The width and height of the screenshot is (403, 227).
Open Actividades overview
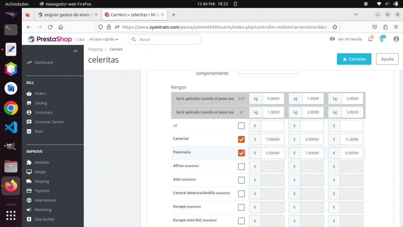[x=17, y=4]
